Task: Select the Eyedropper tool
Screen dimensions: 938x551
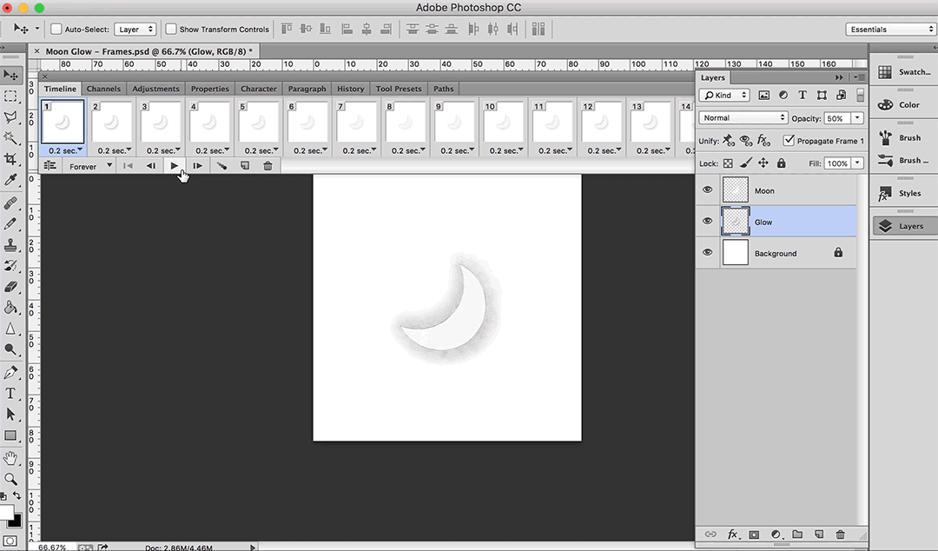Action: pyautogui.click(x=10, y=180)
